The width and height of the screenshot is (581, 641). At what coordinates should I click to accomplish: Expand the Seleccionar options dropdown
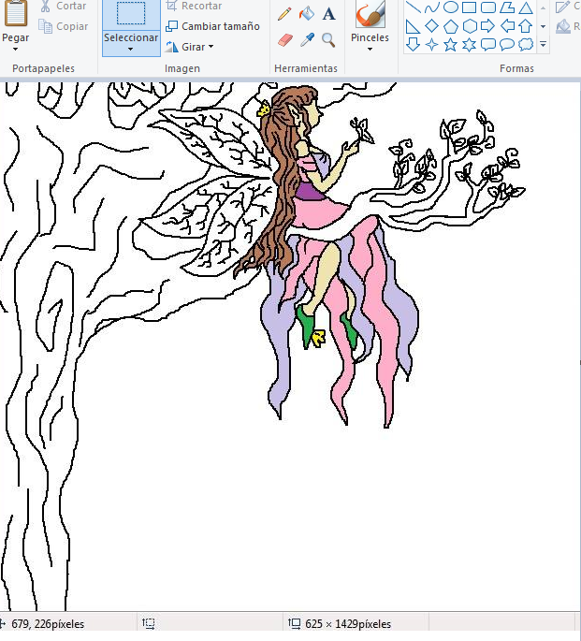coord(131,43)
